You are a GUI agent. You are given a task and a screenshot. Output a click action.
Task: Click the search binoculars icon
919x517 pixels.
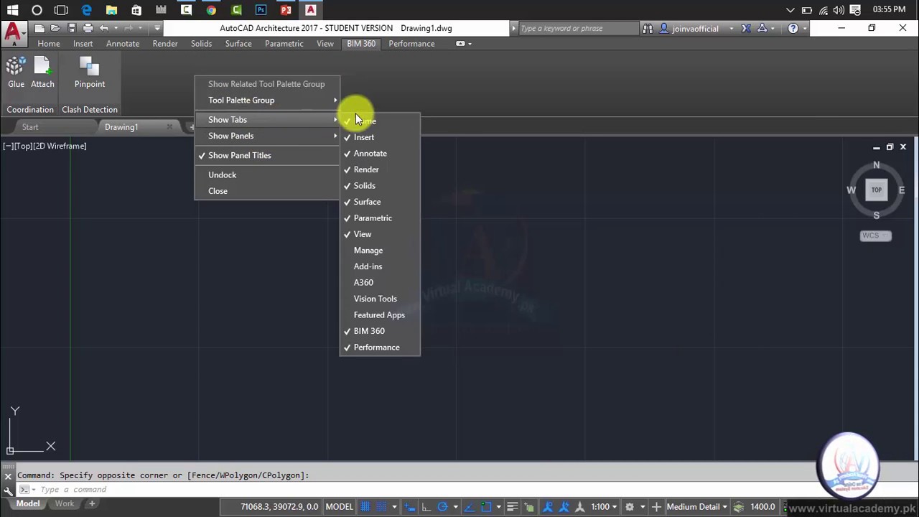pyautogui.click(x=648, y=29)
